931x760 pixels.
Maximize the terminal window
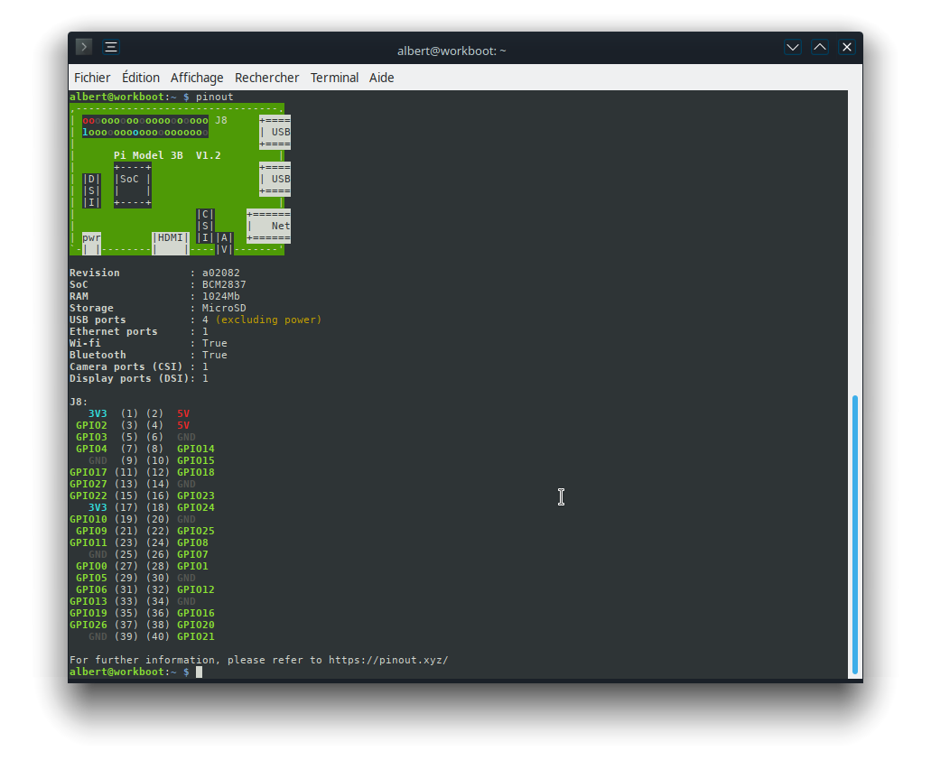click(819, 47)
